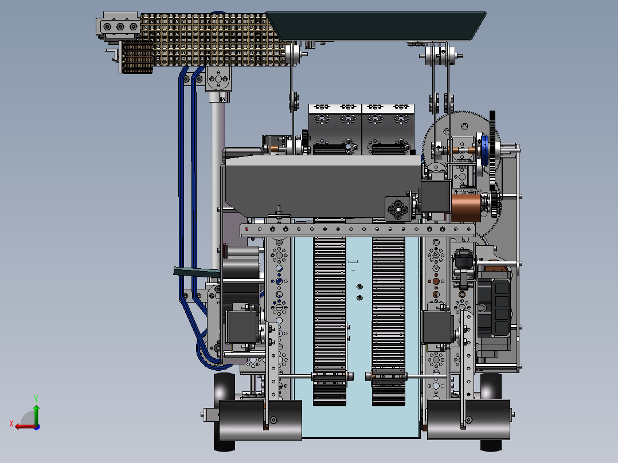
Task: Select the four-hole hub on the hopper
Action: [397, 209]
